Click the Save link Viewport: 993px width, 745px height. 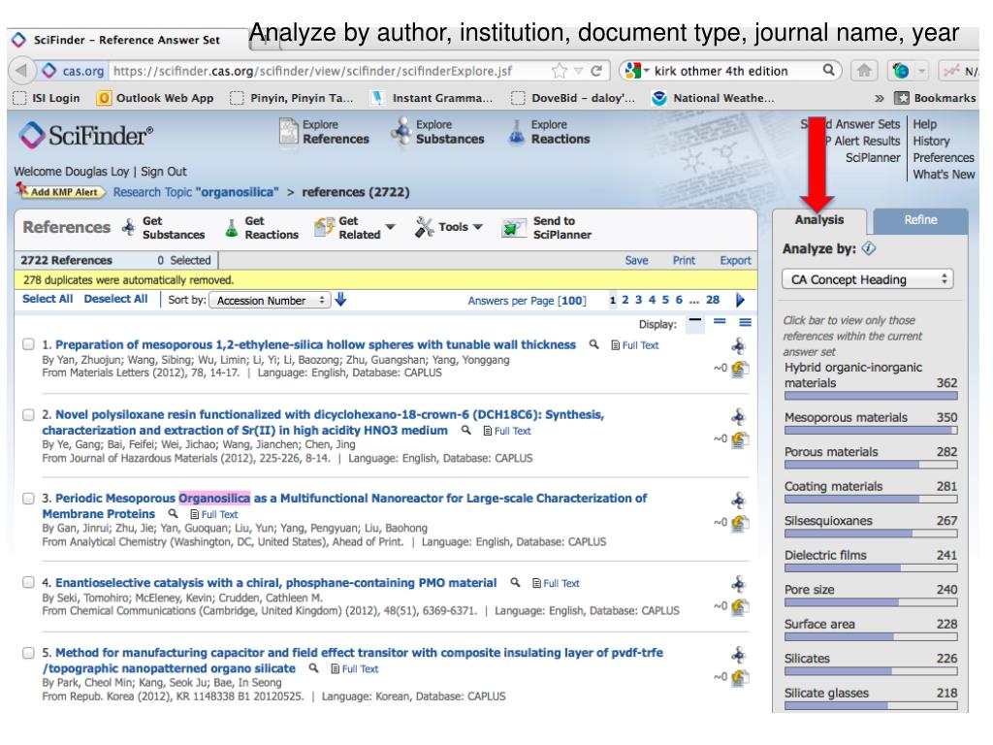[636, 260]
